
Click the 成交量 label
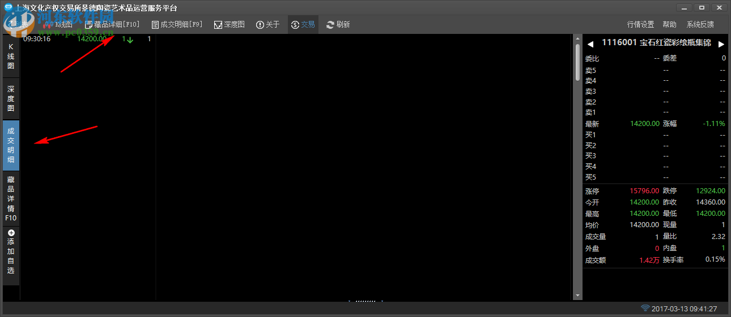596,237
